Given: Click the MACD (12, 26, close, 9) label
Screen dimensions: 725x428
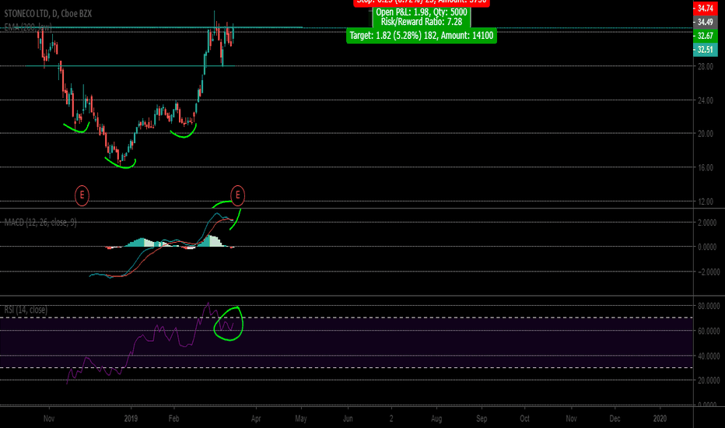Looking at the screenshot, I should 40,223.
